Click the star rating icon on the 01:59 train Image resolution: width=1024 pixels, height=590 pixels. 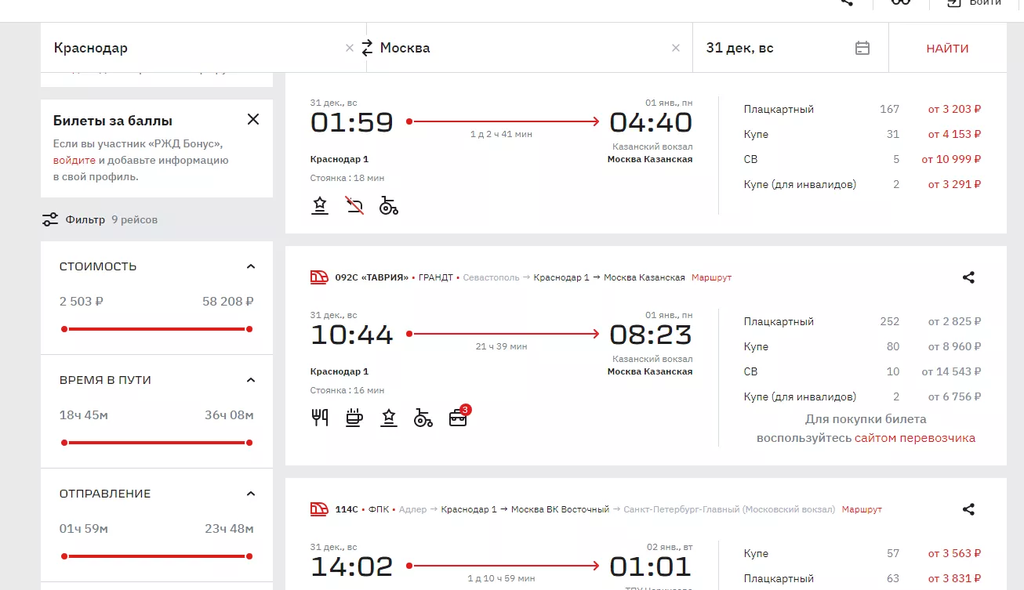coord(320,206)
